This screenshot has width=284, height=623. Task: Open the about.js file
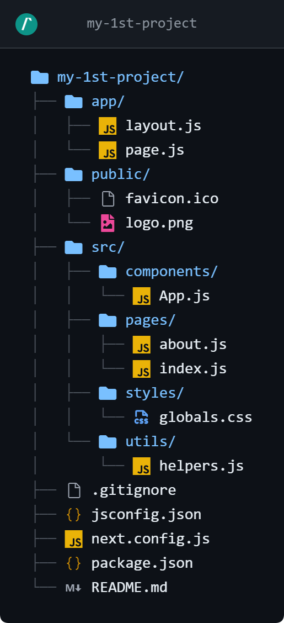193,345
